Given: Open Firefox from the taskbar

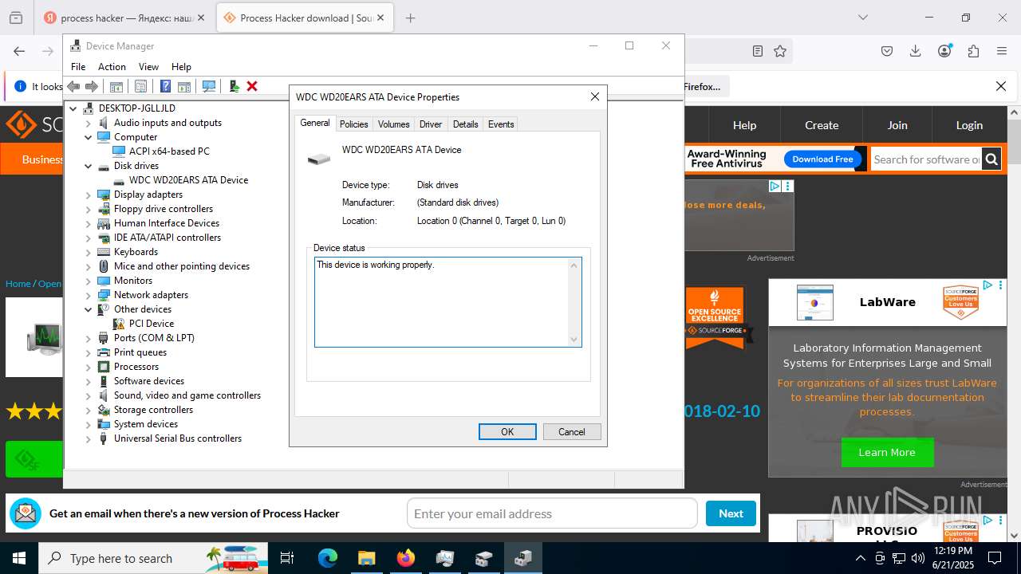Looking at the screenshot, I should 406,558.
